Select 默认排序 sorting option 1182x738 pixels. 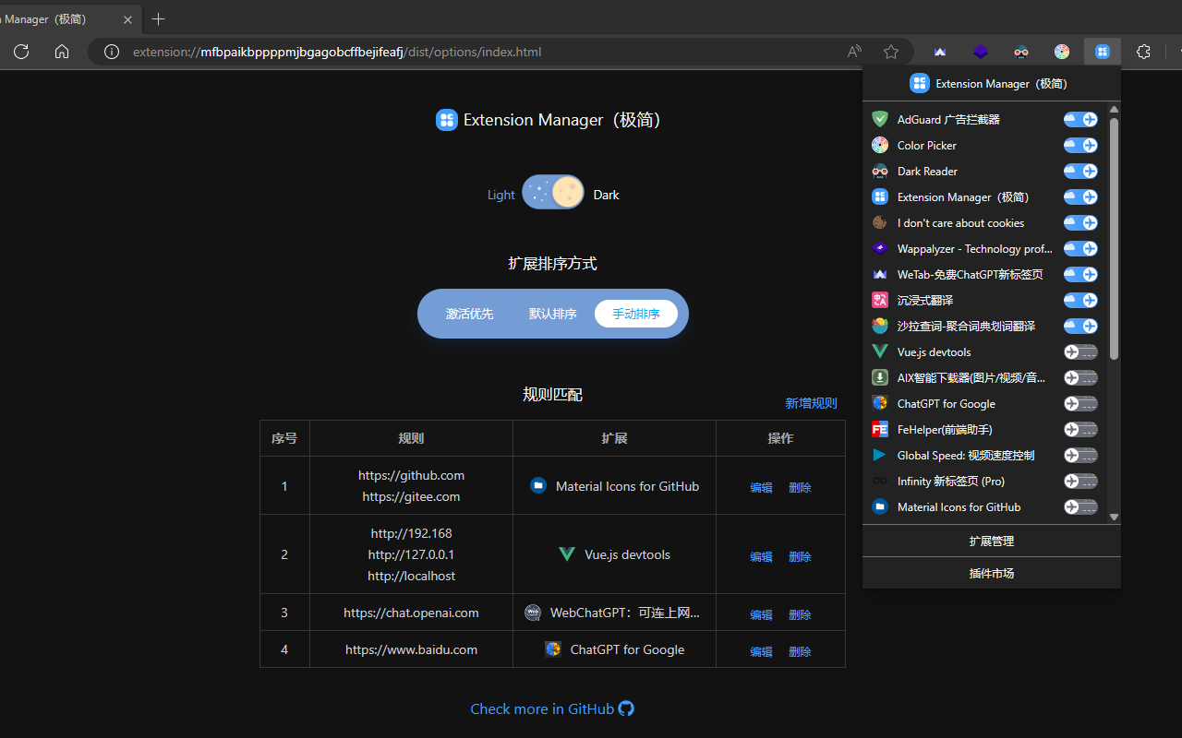click(x=552, y=314)
